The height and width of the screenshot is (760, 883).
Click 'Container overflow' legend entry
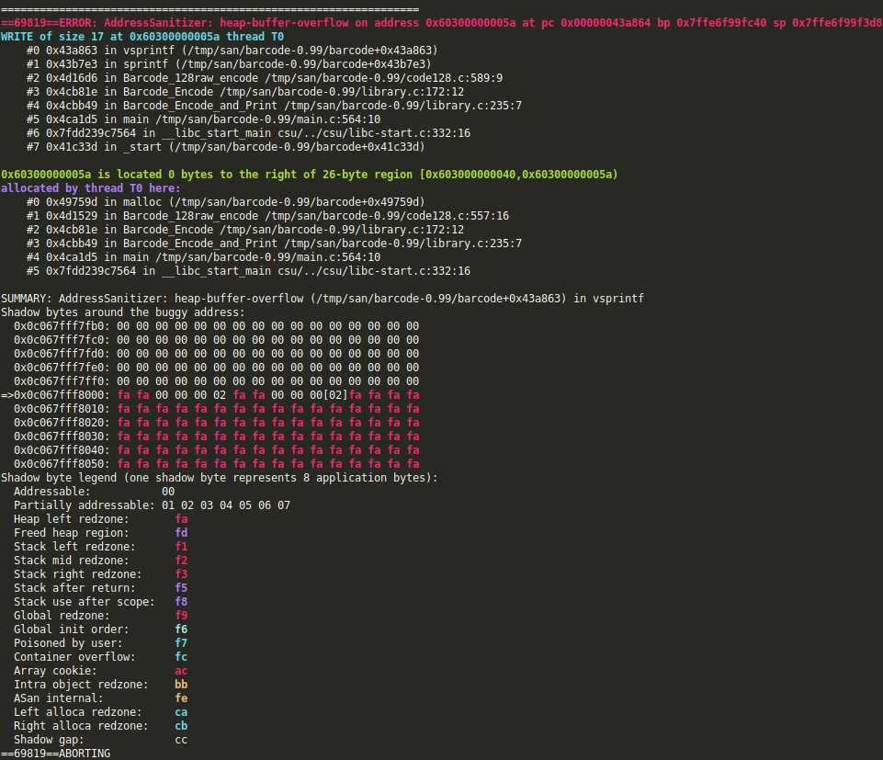coord(100,657)
